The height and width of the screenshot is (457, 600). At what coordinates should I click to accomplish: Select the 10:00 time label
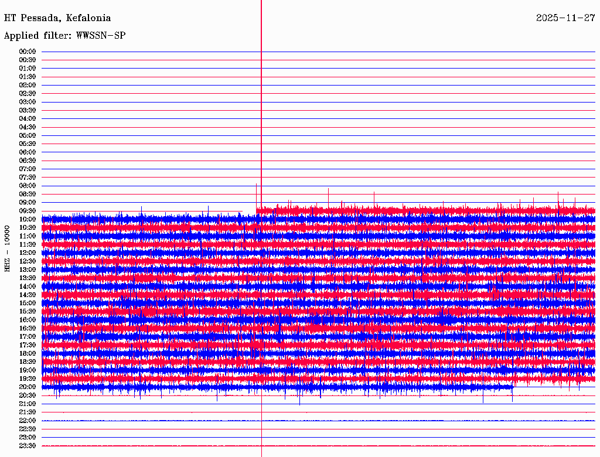point(28,219)
